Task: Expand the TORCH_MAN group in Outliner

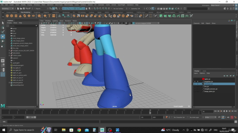Action: click(x=9, y=55)
